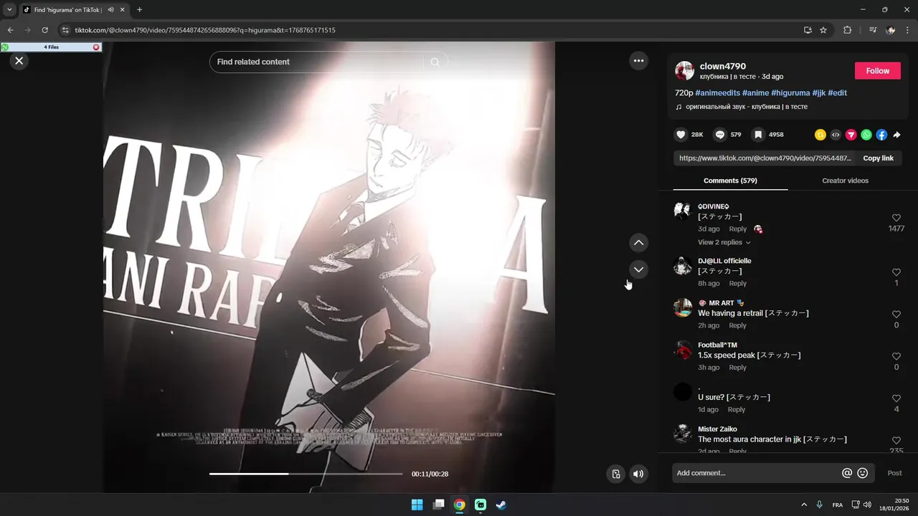Get embed code via the embed icon
This screenshot has height=516, width=918.
[x=836, y=135]
